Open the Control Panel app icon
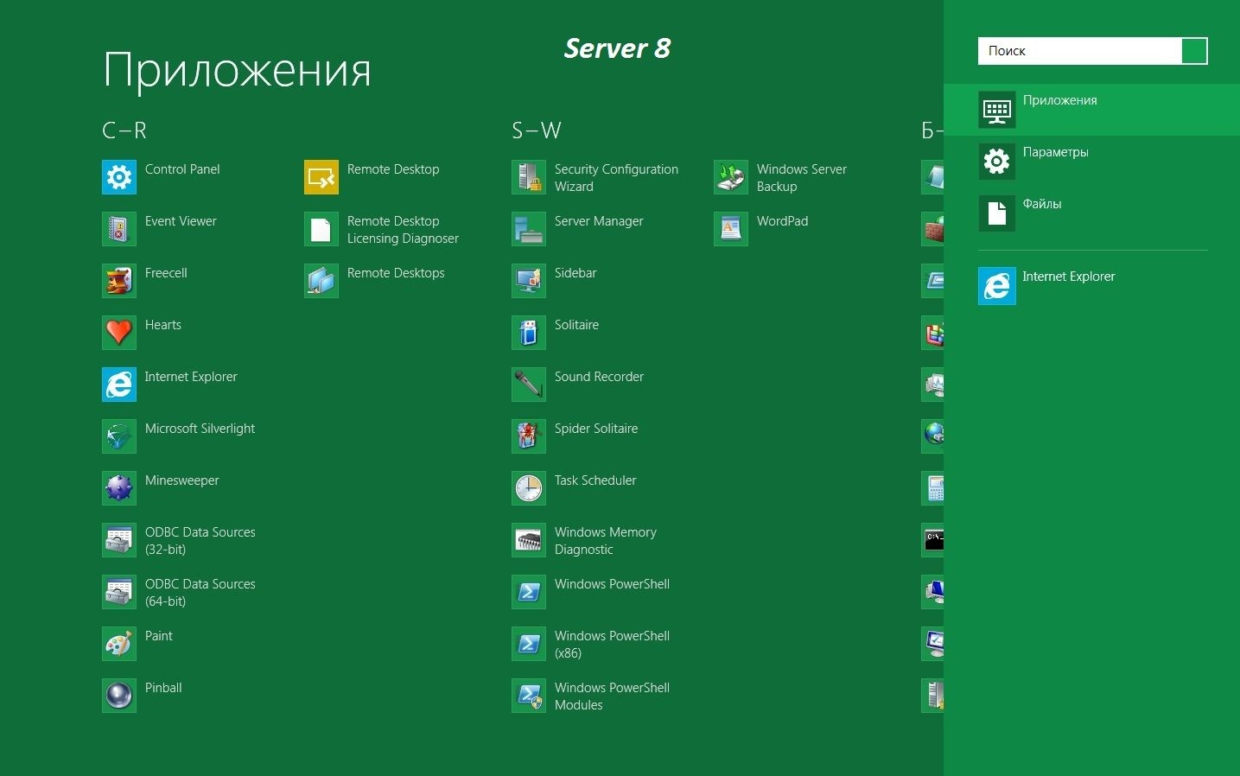1240x776 pixels. click(119, 177)
